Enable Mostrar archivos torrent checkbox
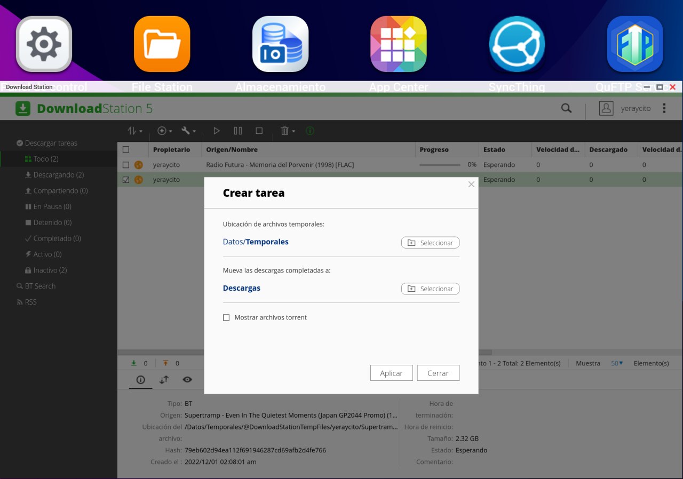The image size is (683, 479). pyautogui.click(x=226, y=317)
